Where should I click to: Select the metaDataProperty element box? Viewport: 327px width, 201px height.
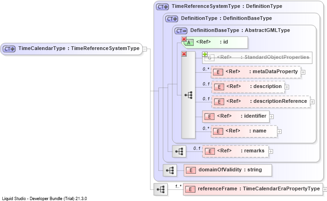[256, 72]
